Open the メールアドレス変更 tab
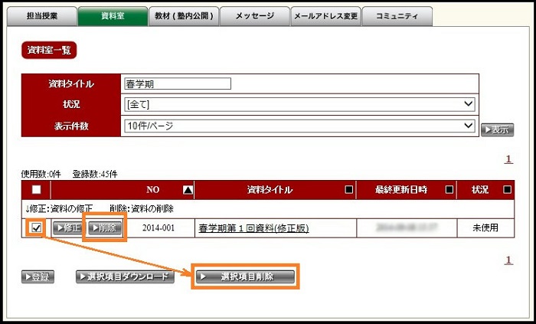 [325, 16]
